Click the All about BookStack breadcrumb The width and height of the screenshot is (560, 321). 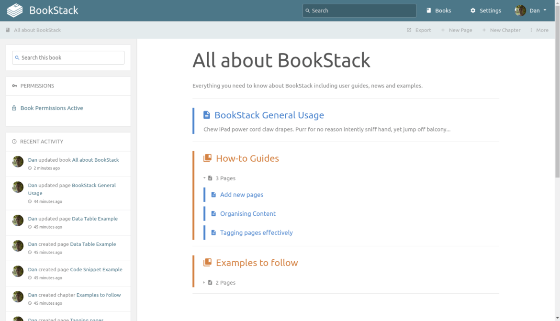(x=37, y=30)
